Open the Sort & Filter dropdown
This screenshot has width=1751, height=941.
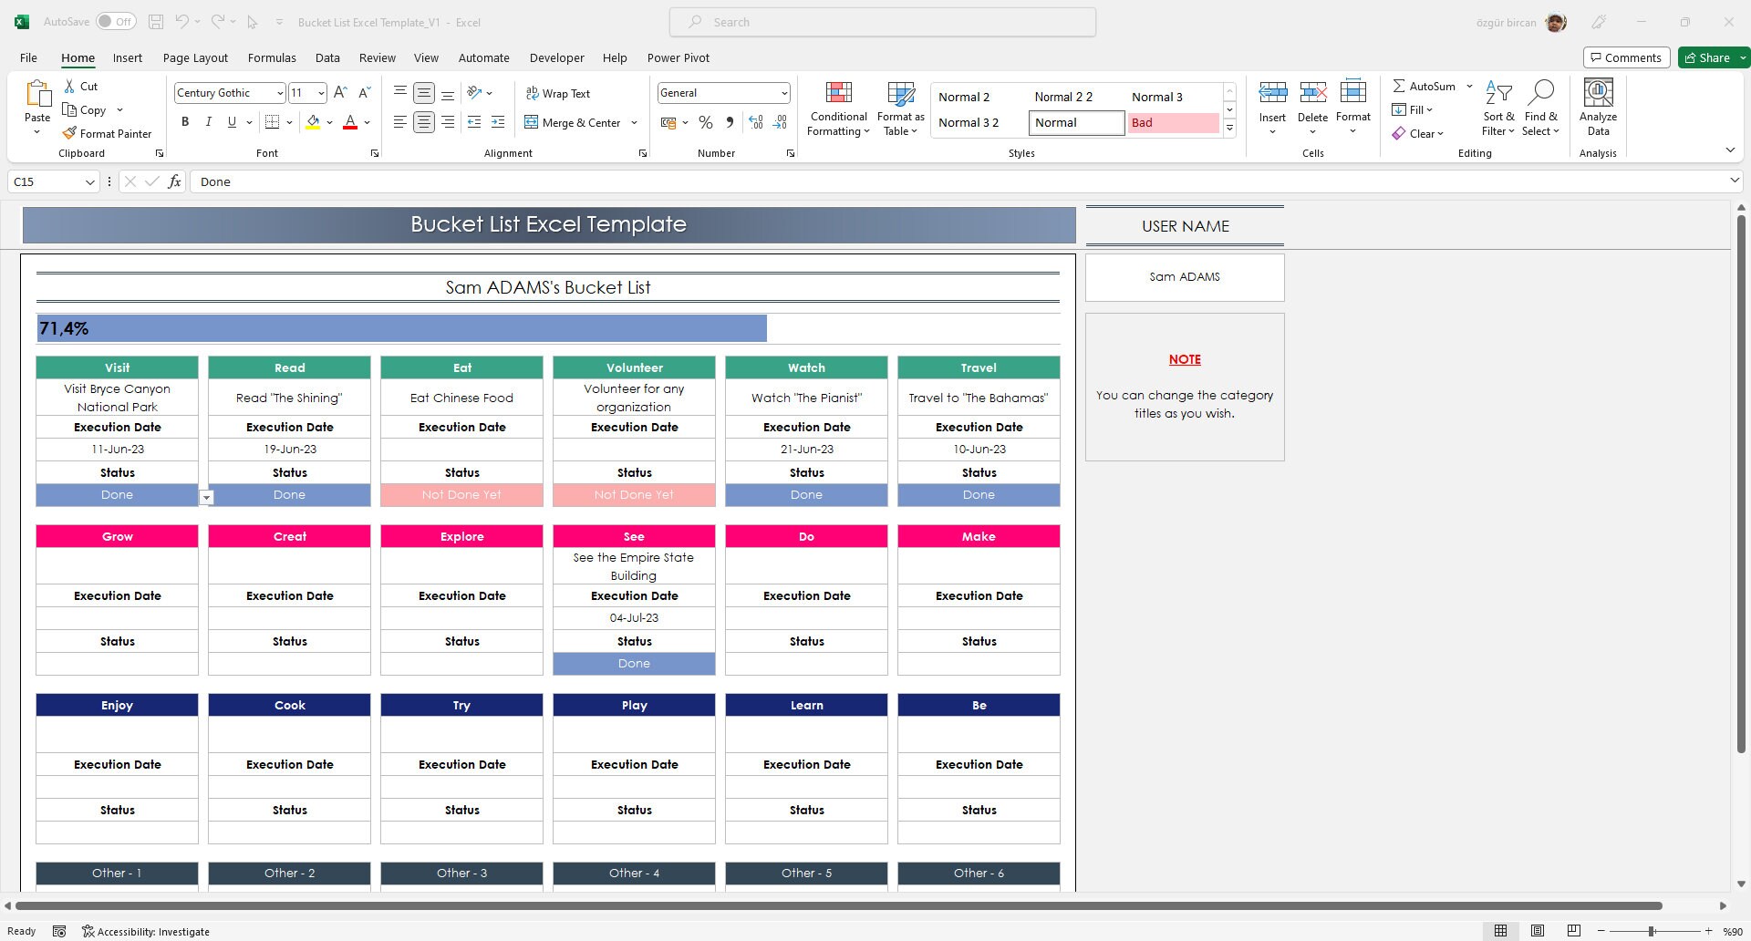click(1498, 108)
